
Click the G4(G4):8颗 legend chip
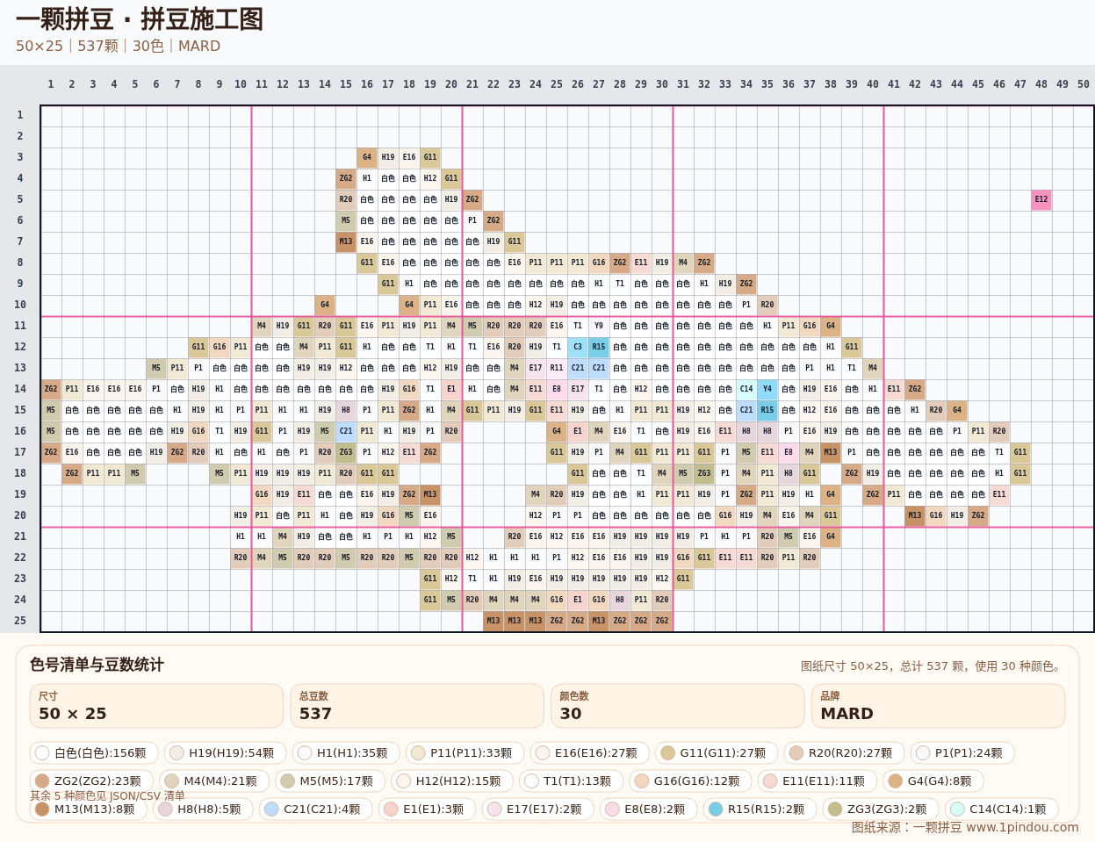coord(933,781)
